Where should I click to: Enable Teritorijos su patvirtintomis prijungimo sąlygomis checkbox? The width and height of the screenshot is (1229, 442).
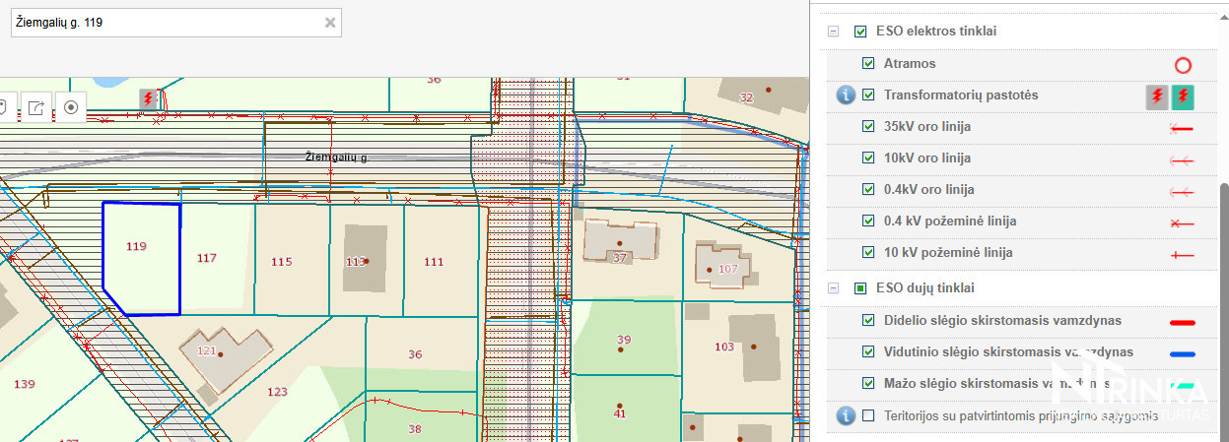tap(868, 415)
